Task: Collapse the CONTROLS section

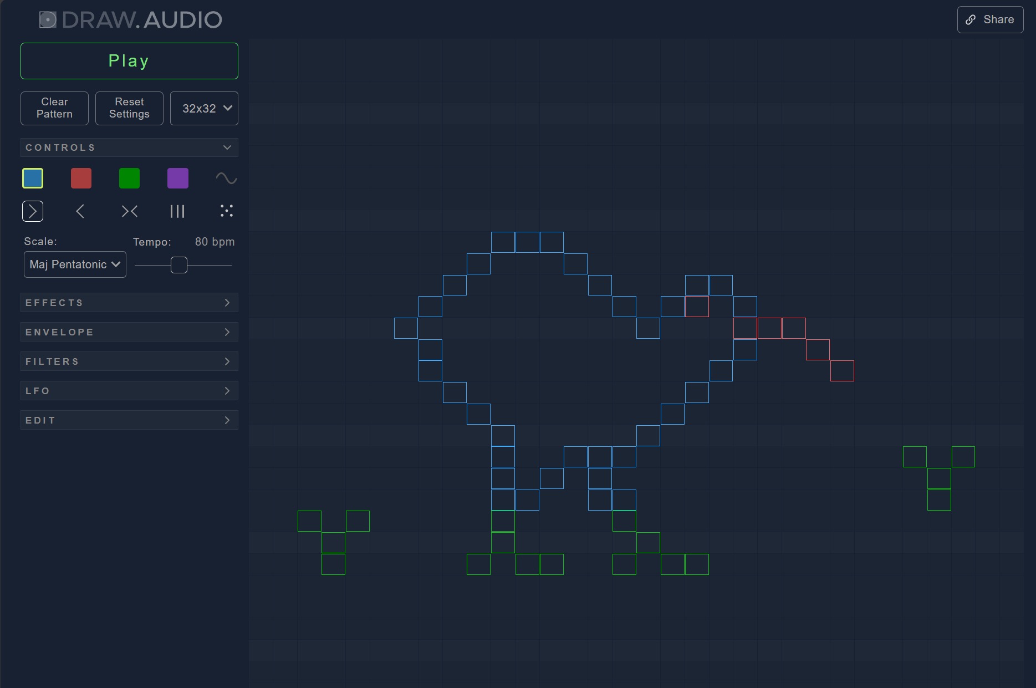Action: pyautogui.click(x=129, y=147)
